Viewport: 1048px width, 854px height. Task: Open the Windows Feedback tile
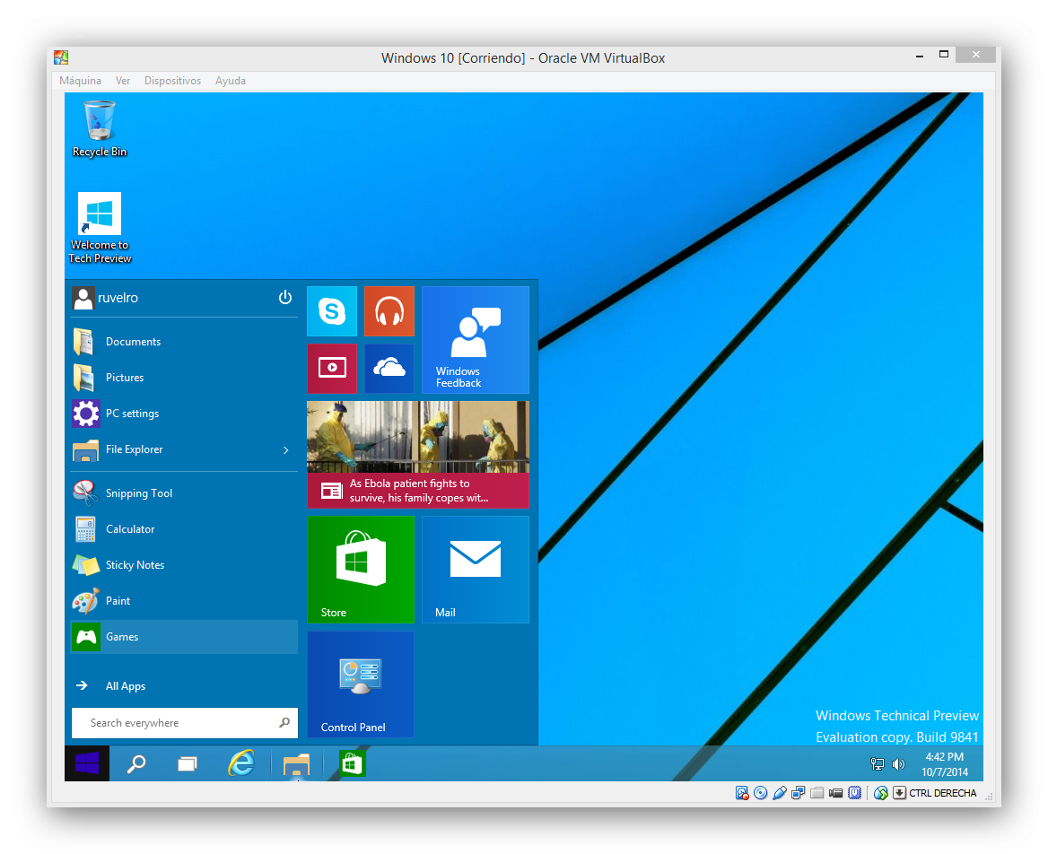pyautogui.click(x=476, y=340)
